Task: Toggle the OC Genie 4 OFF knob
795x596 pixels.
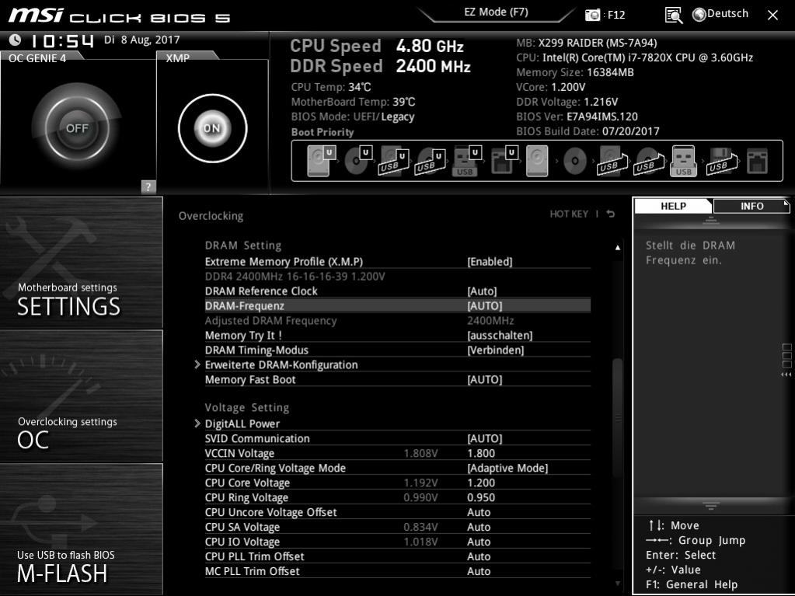Action: pos(77,128)
